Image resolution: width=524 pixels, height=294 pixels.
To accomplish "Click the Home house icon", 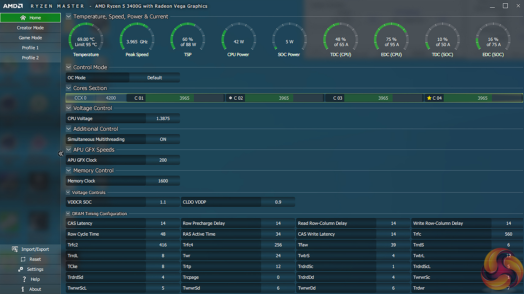I will tap(23, 18).
